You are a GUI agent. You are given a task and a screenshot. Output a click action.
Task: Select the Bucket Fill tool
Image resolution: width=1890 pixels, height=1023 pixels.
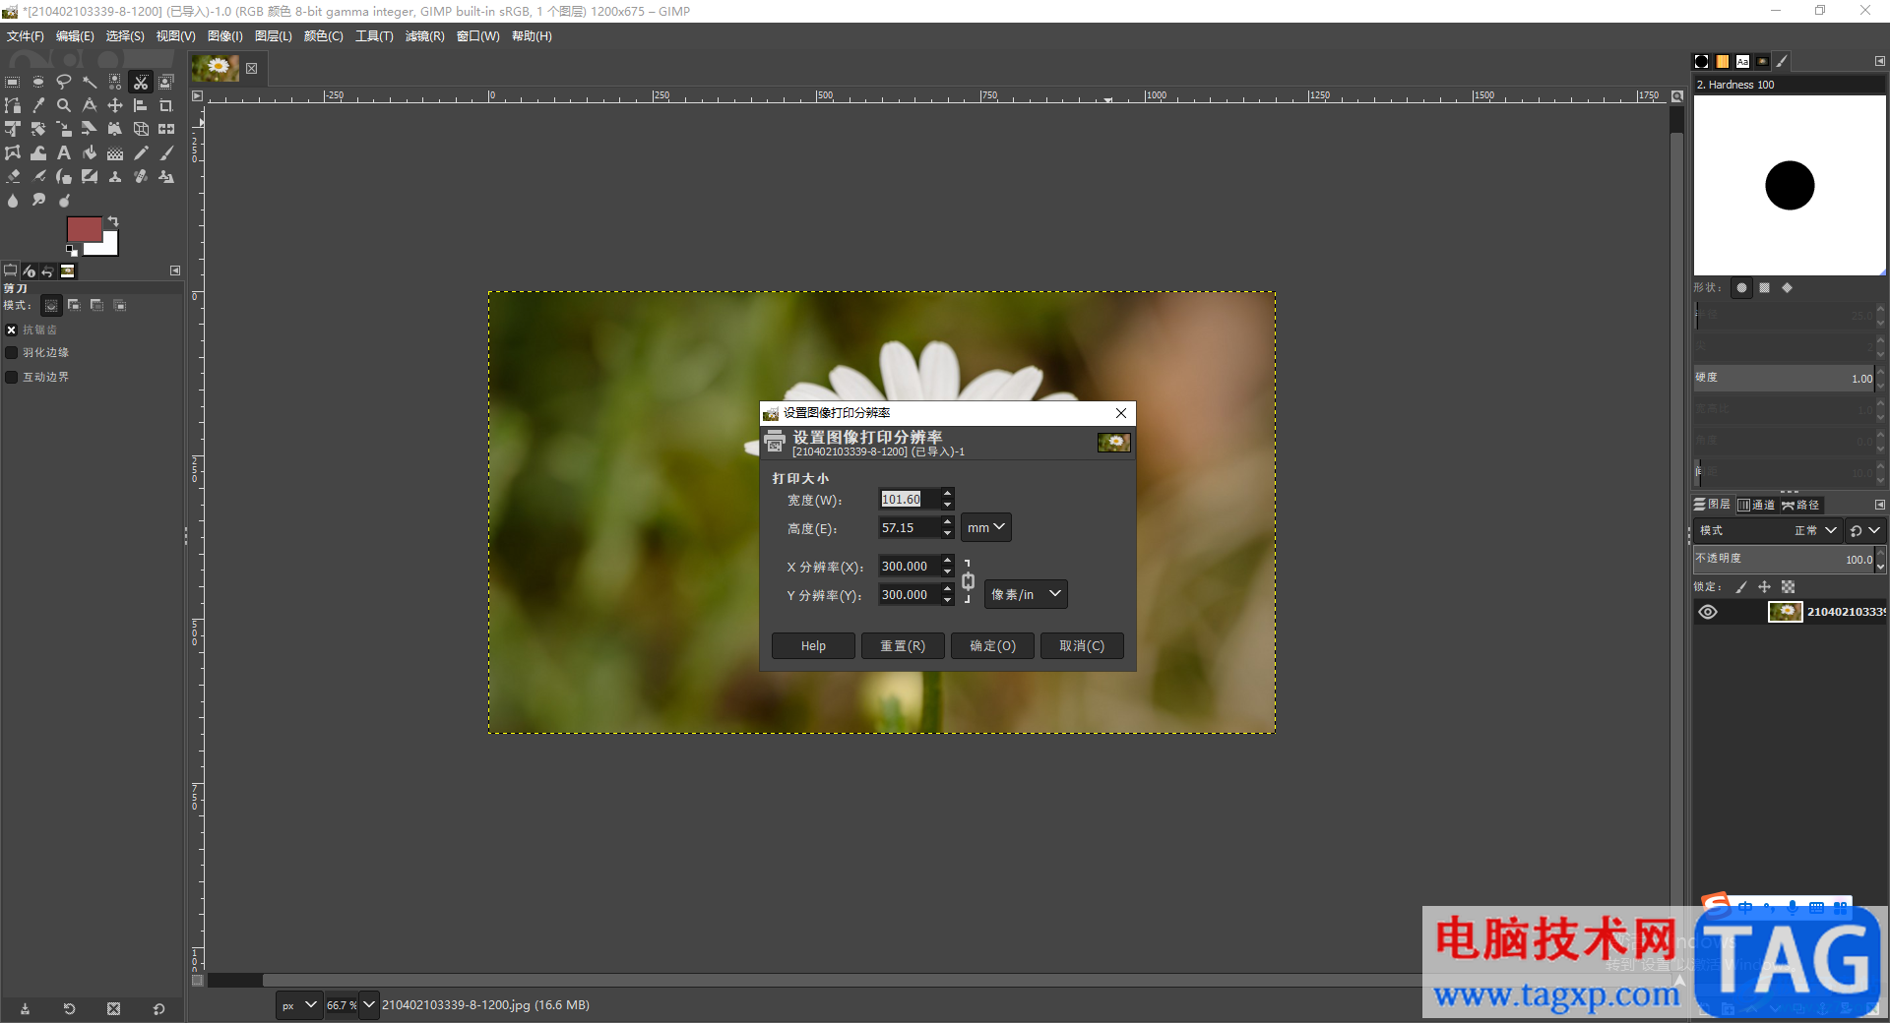coord(90,152)
